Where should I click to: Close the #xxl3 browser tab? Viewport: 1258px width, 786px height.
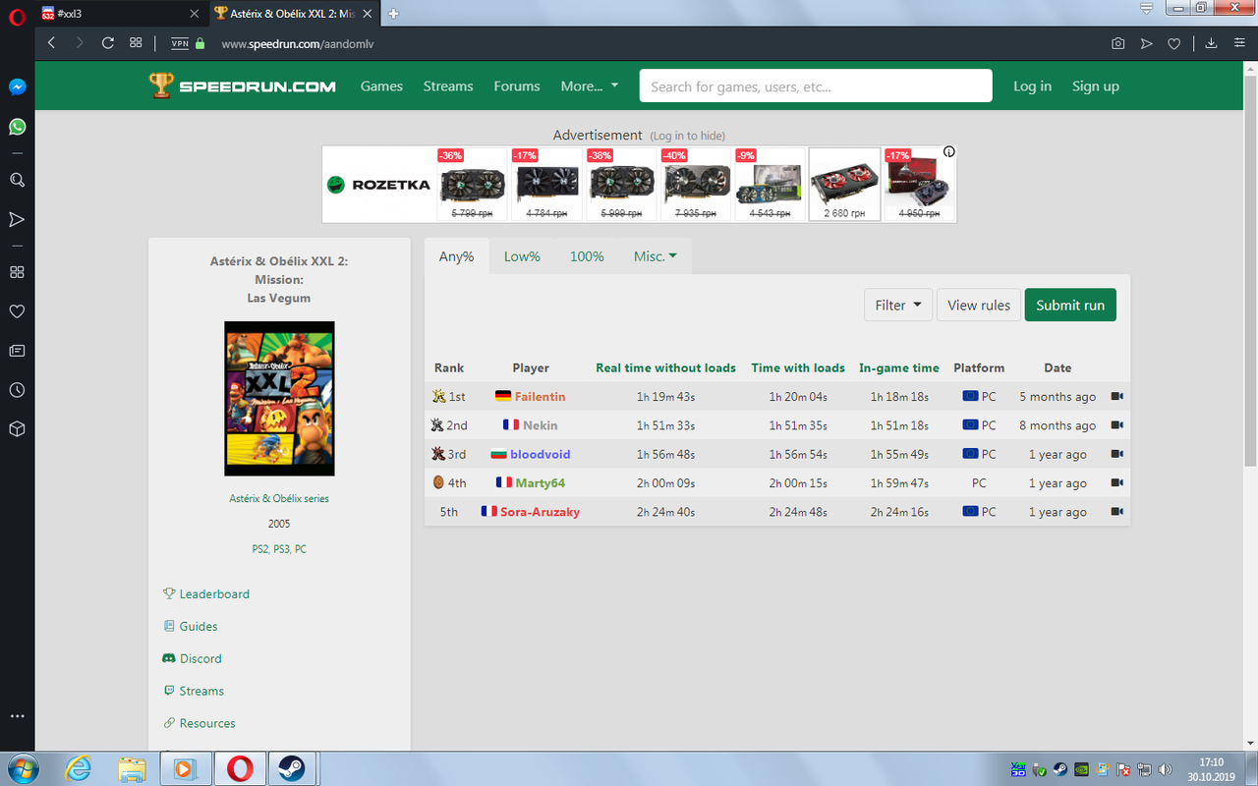(194, 14)
